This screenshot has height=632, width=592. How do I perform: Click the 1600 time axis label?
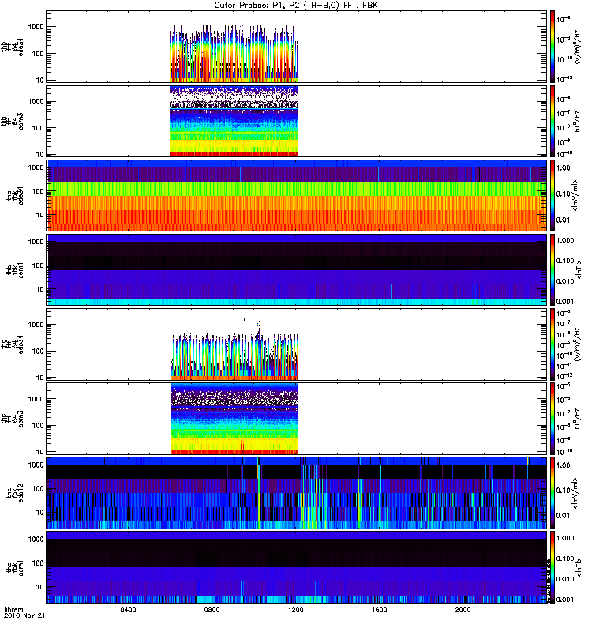pos(380,609)
